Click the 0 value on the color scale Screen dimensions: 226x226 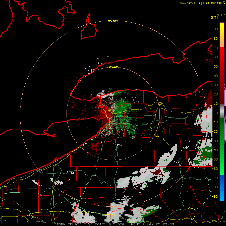[217, 113]
